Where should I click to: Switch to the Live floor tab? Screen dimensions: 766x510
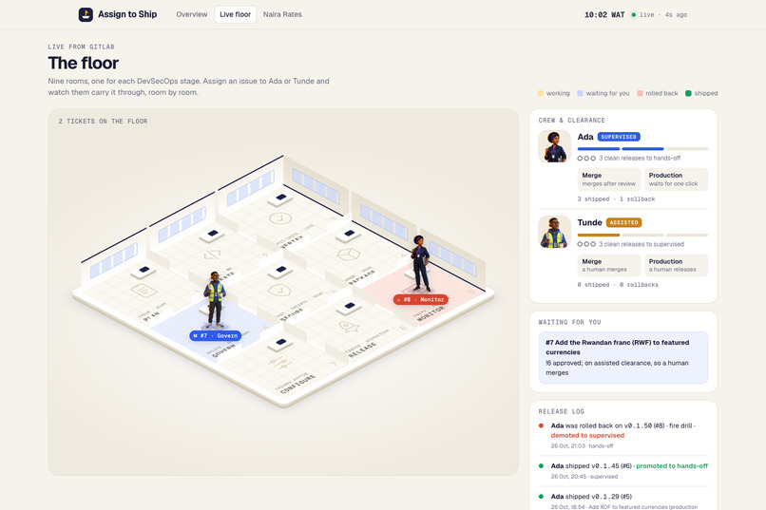235,14
